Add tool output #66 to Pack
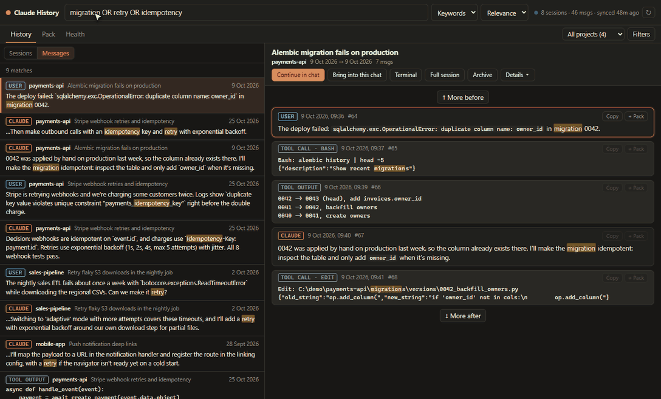661x399 pixels. (636, 187)
